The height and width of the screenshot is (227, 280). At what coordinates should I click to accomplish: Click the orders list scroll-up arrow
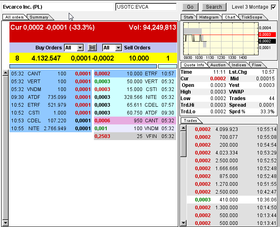(5, 73)
